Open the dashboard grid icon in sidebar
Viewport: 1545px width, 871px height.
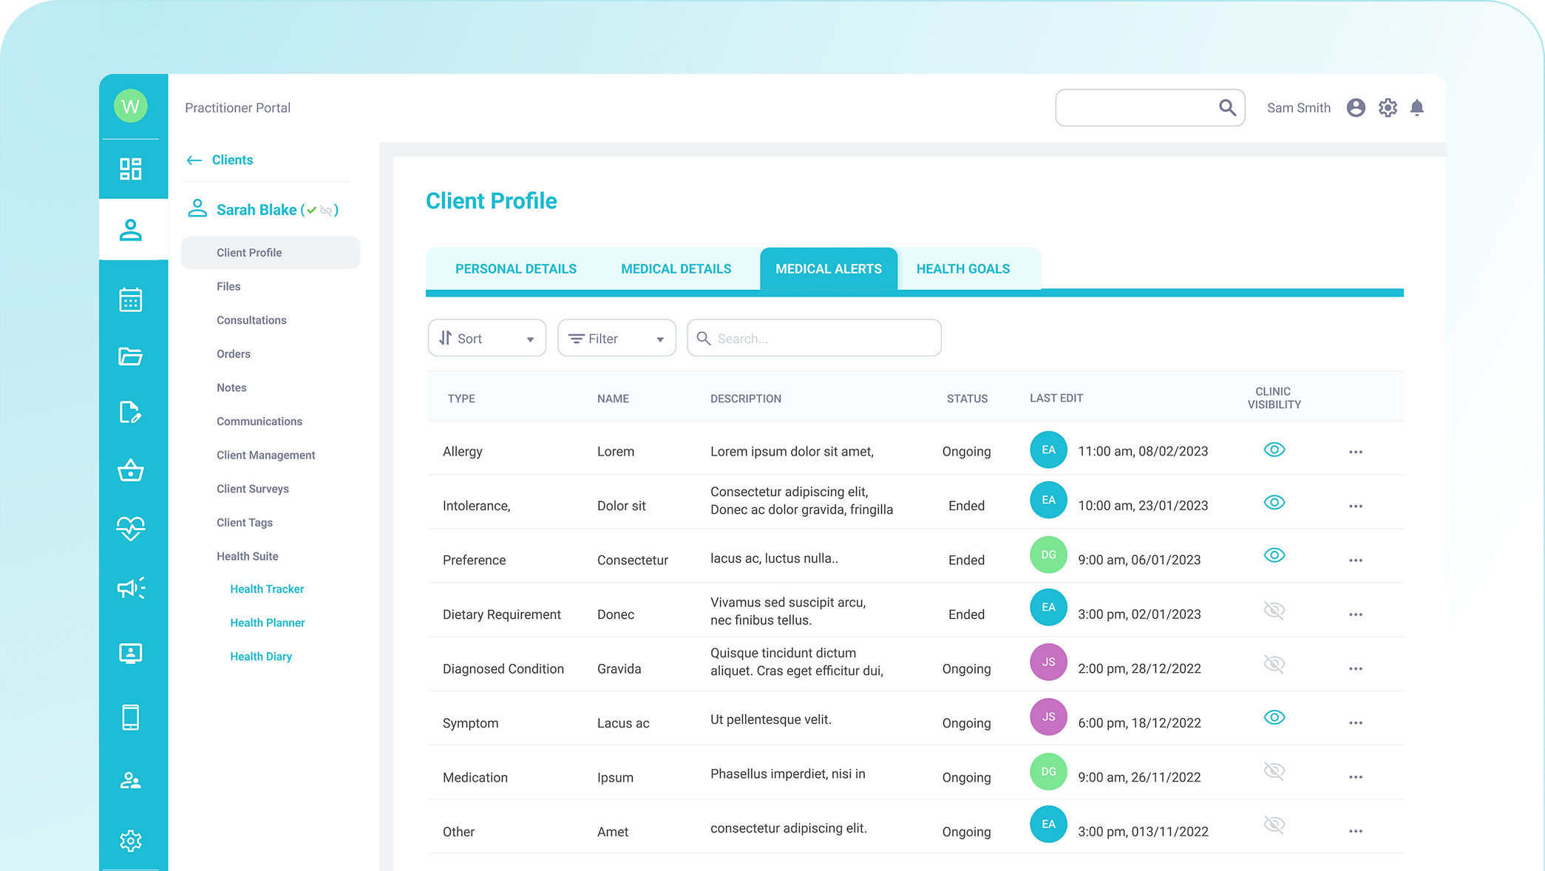(x=130, y=169)
